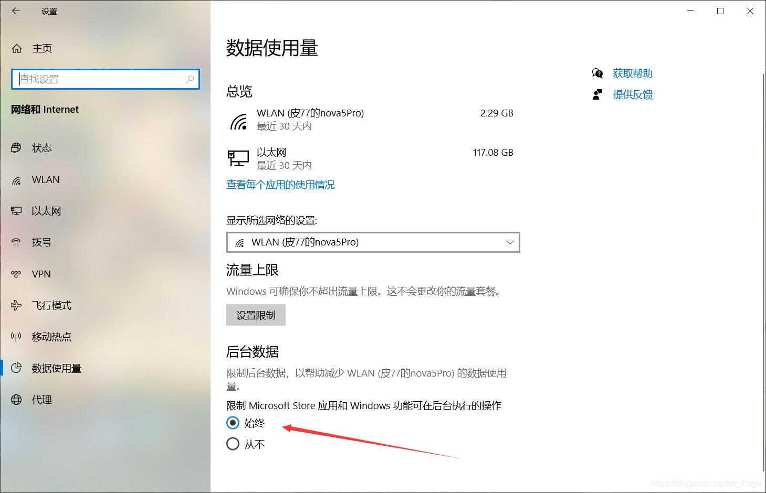Minimize the Settings window
Screen dimensions: 766x493
click(690, 11)
